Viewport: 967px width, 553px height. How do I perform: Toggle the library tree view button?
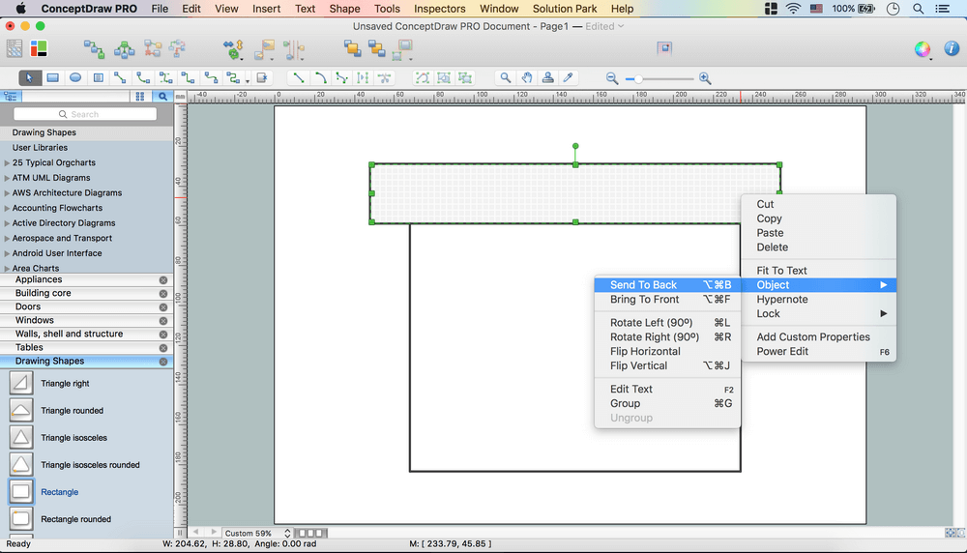point(11,96)
